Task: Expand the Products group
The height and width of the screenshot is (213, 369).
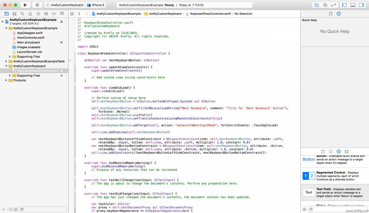Action: 6,80
